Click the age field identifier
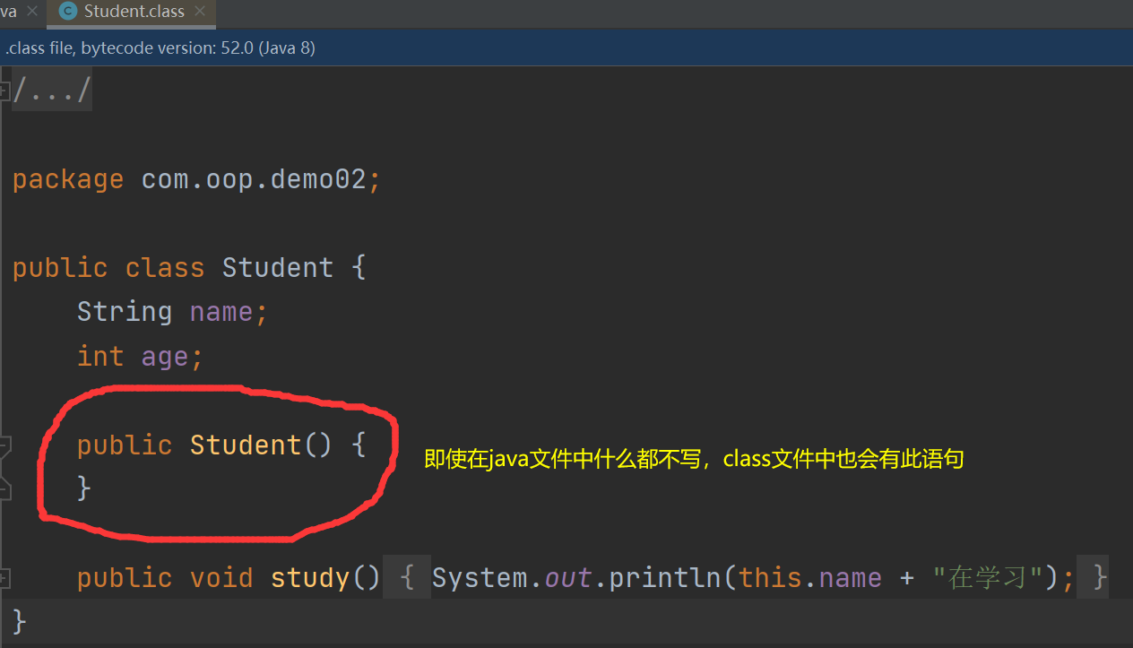1133x648 pixels. (x=165, y=358)
